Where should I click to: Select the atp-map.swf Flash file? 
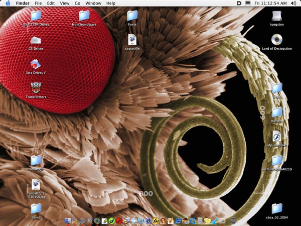pyautogui.click(x=277, y=136)
